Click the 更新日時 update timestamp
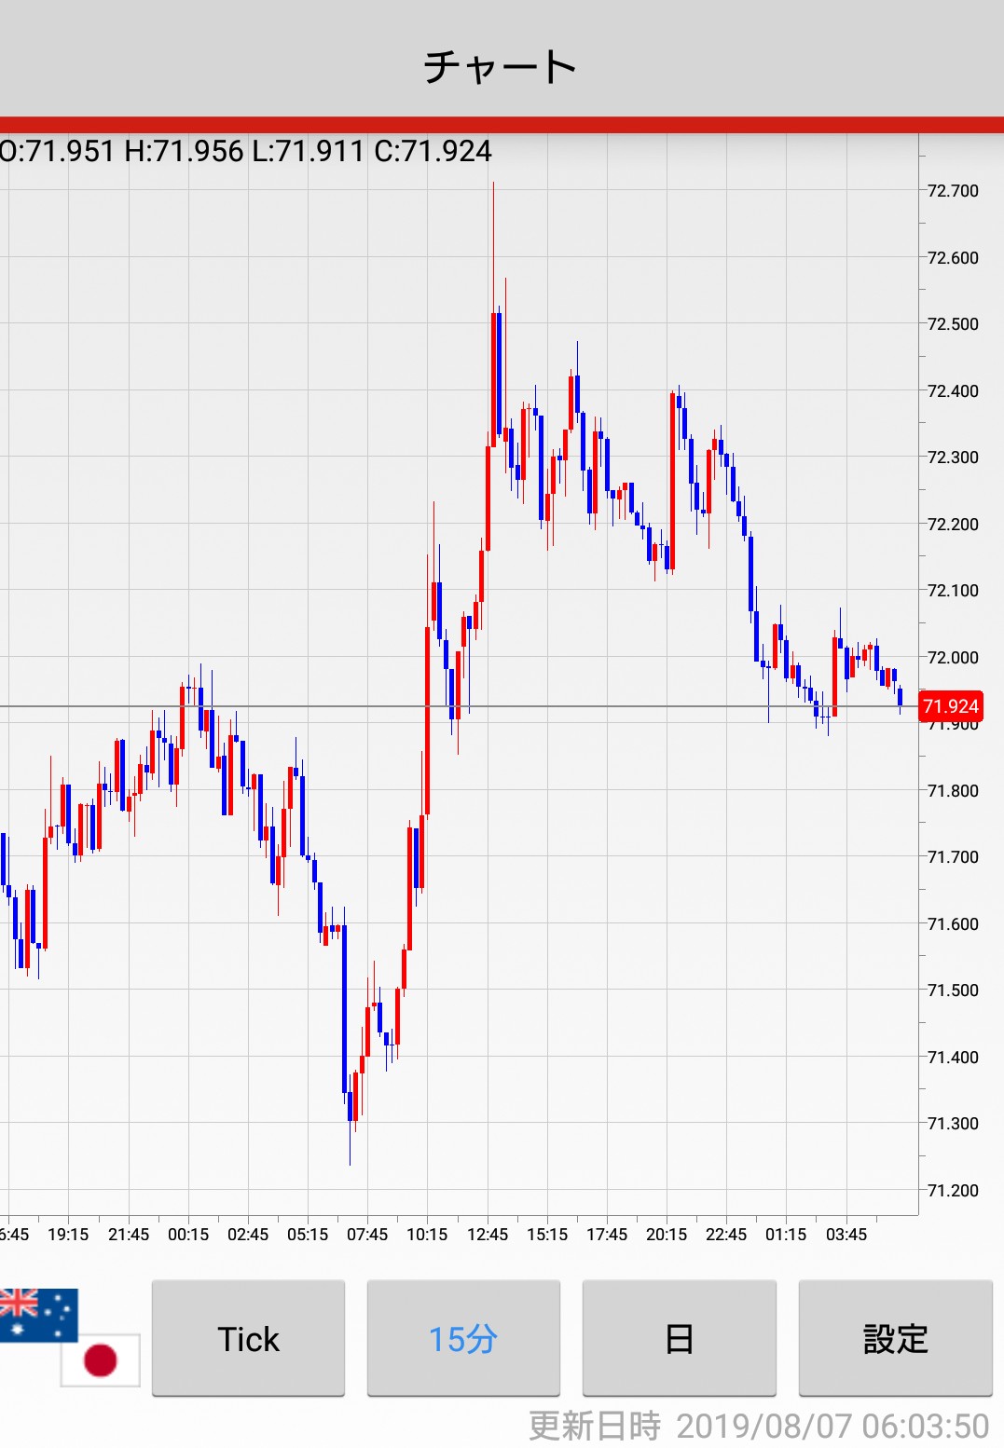 (x=758, y=1426)
